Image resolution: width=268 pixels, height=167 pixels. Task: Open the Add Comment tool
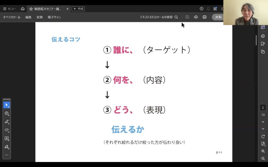[7, 114]
